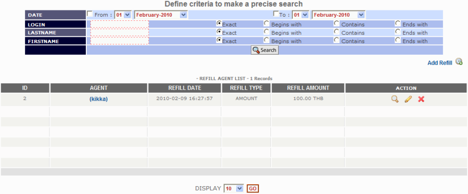The height and width of the screenshot is (194, 468).
Task: Focus the LOGIN input field
Action: coord(120,24)
